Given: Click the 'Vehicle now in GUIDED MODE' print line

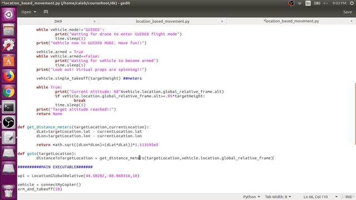Looking at the screenshot, I should coord(91,43).
